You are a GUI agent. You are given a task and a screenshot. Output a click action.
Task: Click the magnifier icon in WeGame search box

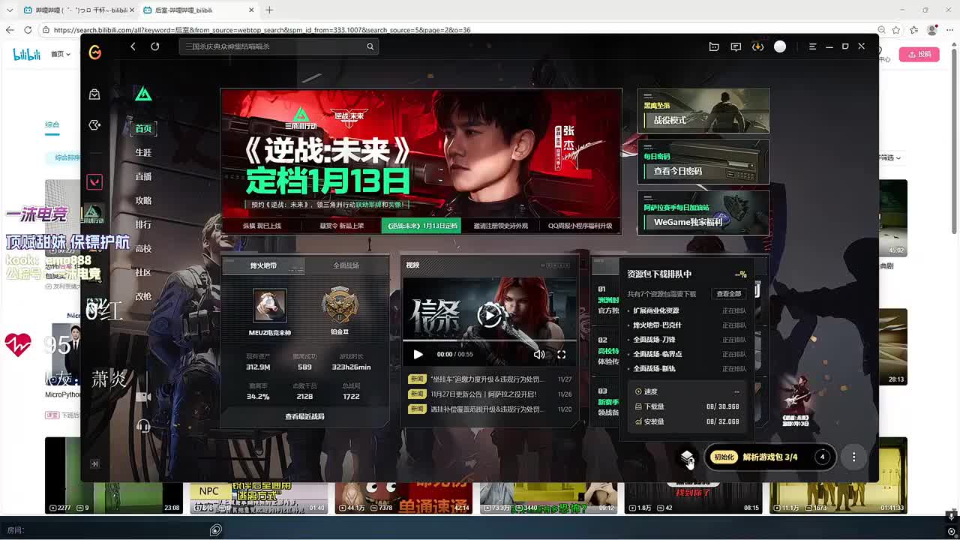[370, 46]
